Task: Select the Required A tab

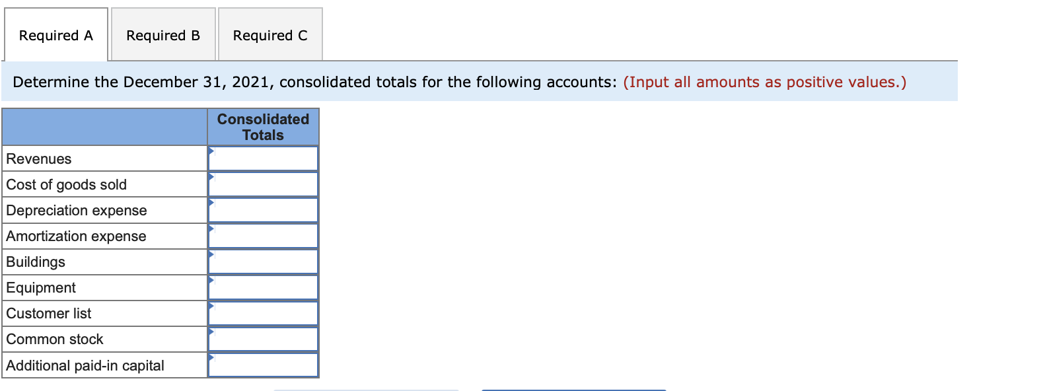Action: 55,35
